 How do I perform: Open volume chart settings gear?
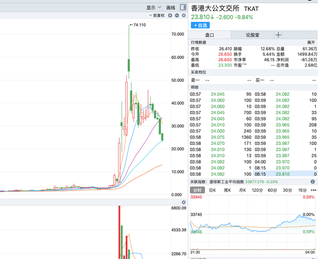click(184, 202)
